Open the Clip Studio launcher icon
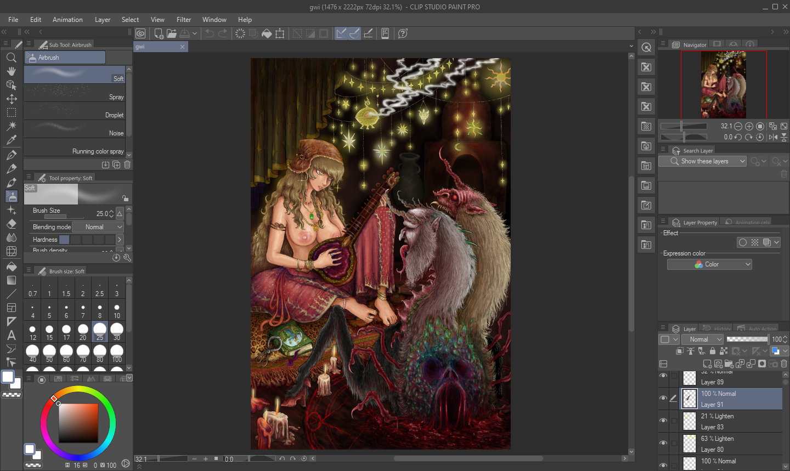Viewport: 790px width, 471px height. click(140, 33)
